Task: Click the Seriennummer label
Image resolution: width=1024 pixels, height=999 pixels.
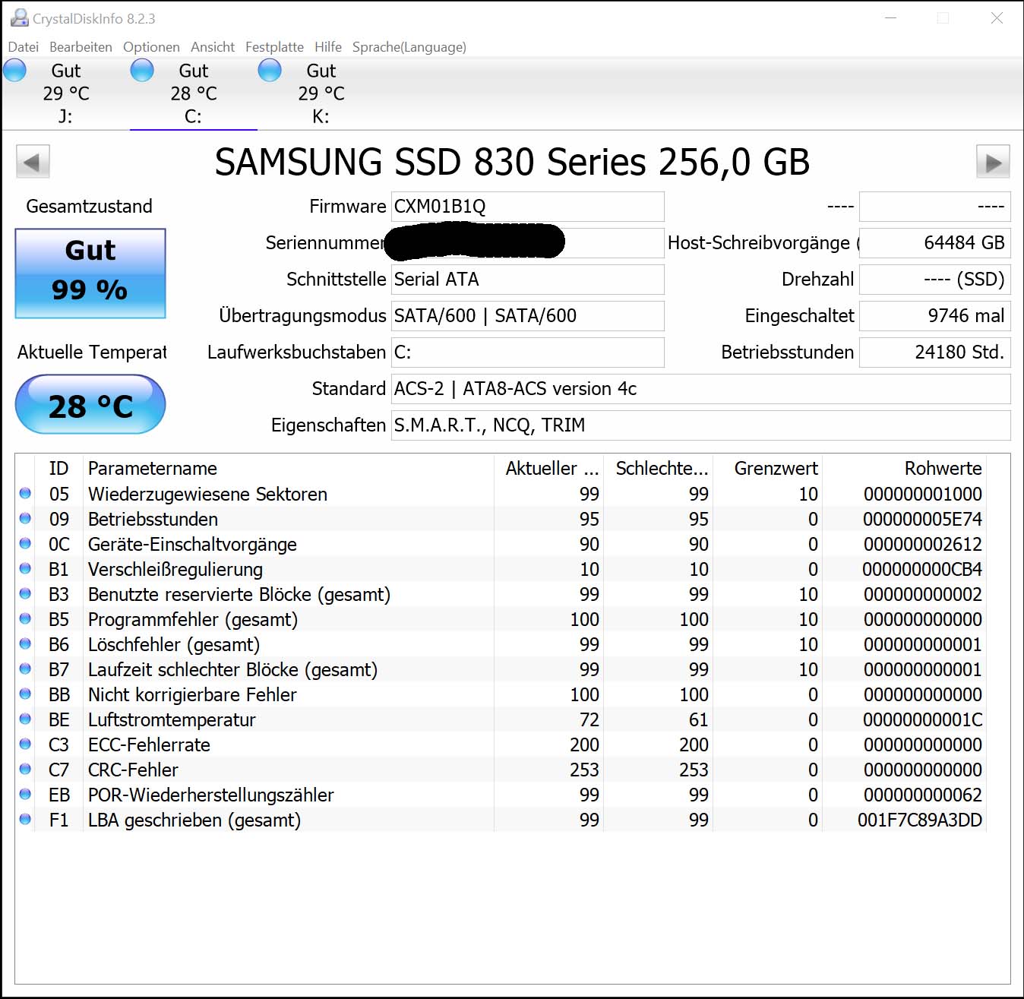Action: click(x=325, y=243)
